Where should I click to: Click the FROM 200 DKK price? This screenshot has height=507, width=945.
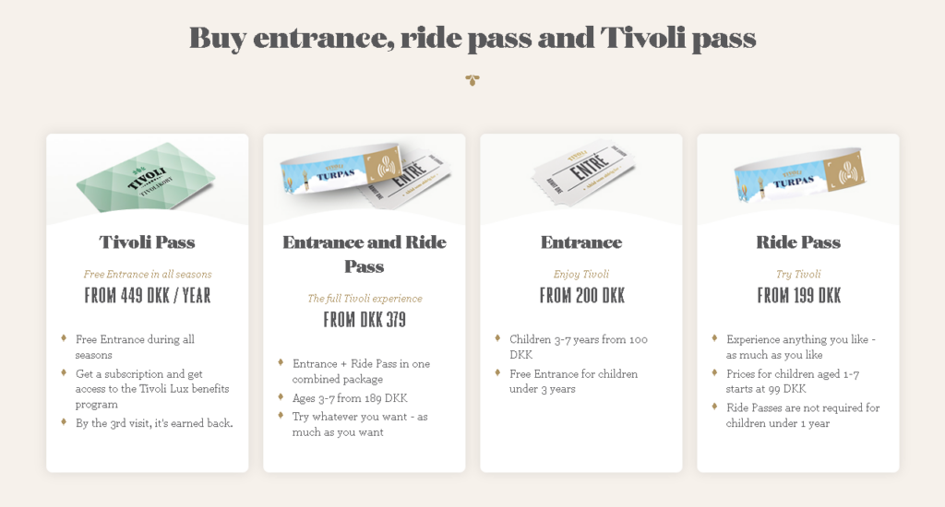tap(581, 296)
